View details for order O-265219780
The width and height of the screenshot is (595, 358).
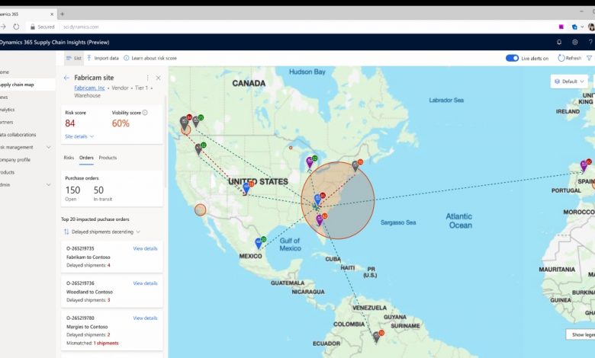[x=145, y=318]
